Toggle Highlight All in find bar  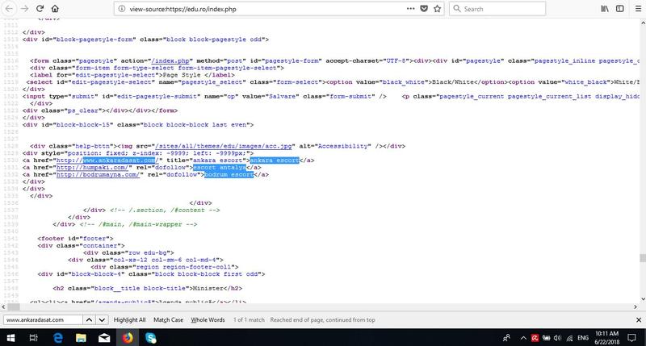point(130,319)
